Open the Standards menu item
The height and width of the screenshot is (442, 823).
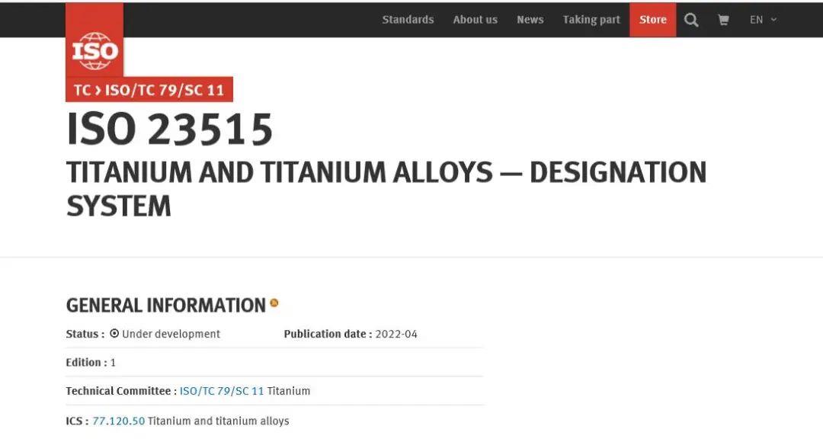tap(408, 20)
